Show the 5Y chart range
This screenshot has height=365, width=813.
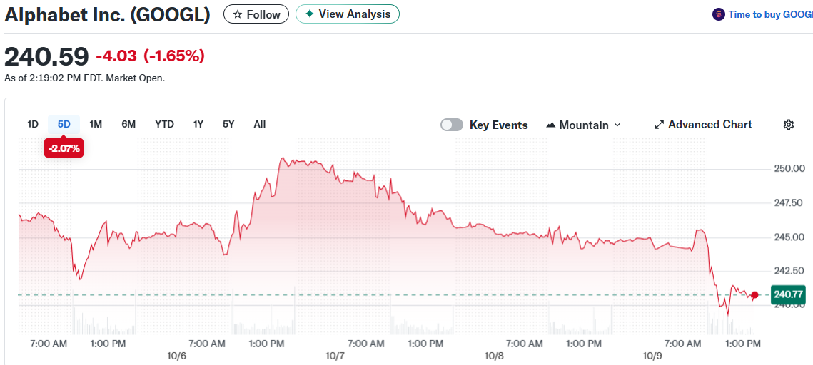[x=228, y=124]
